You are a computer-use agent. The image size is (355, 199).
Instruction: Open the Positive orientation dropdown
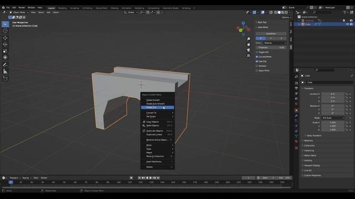click(x=275, y=43)
